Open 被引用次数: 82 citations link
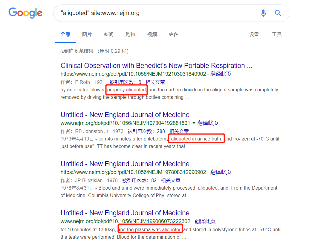 coord(139,180)
